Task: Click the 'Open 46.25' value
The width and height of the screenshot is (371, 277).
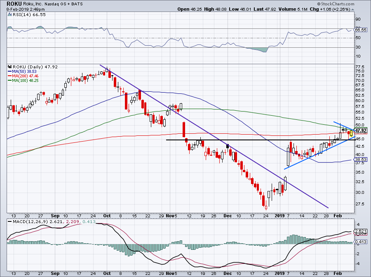Action: tap(190, 9)
